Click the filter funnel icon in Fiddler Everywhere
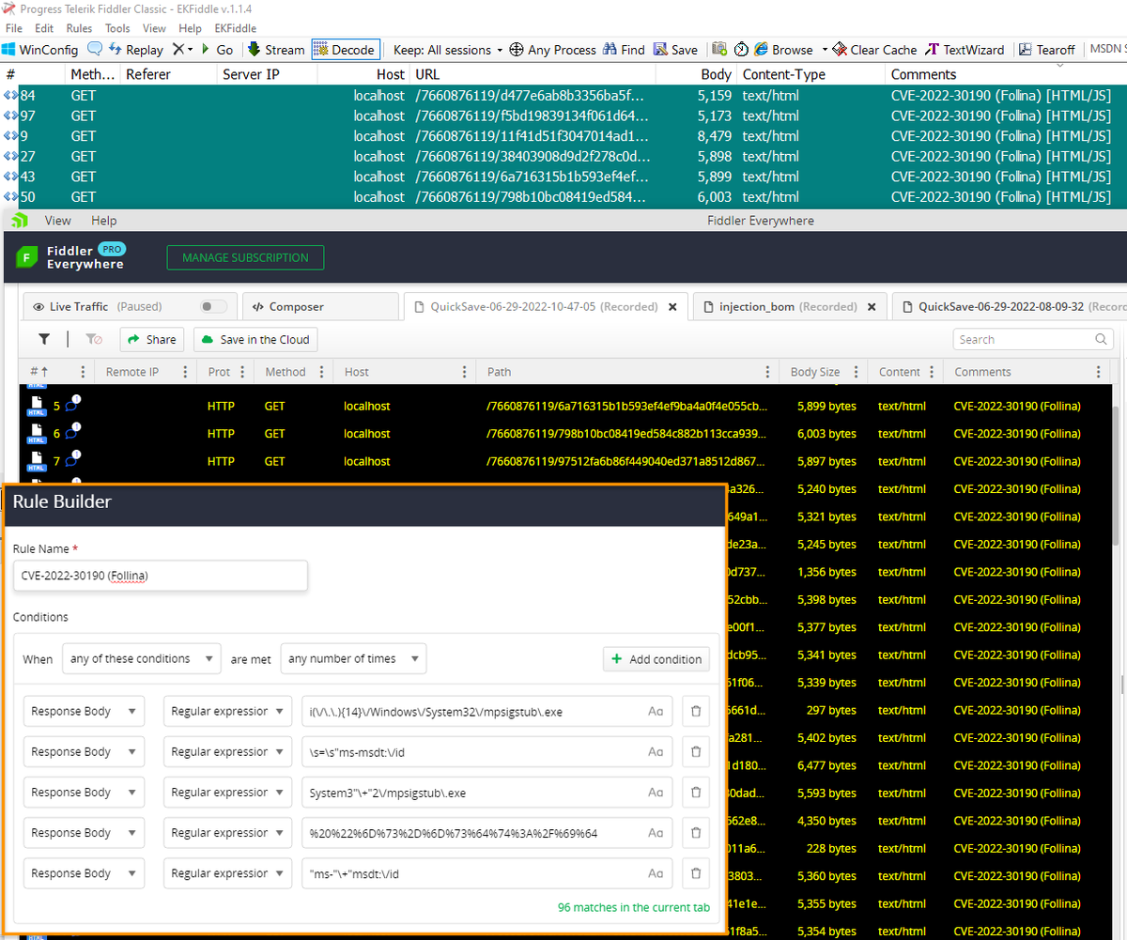Screen dimensions: 1127x940 coord(44,339)
